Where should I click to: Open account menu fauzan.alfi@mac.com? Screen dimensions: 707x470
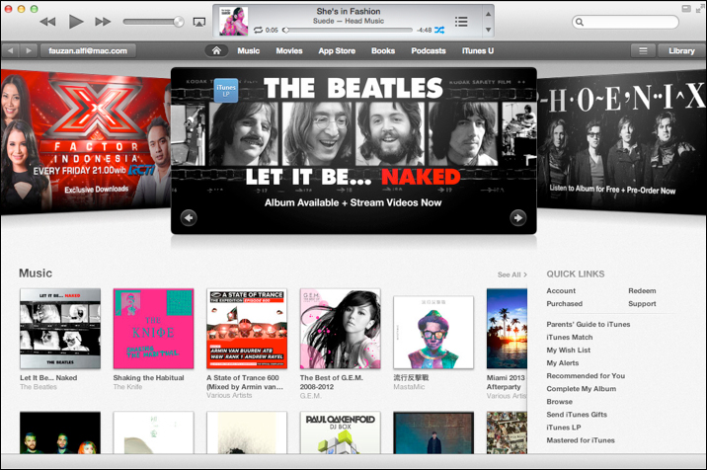pos(87,50)
